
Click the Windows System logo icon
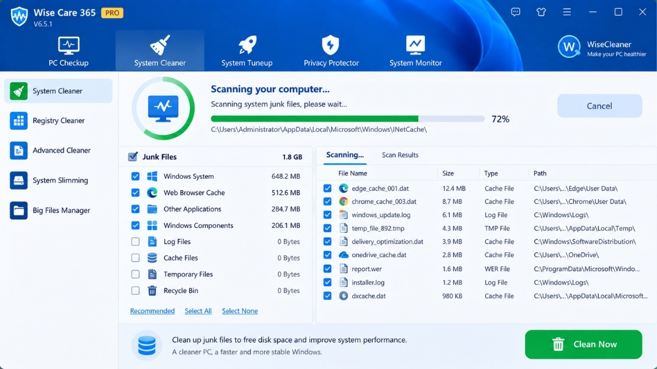coord(152,176)
